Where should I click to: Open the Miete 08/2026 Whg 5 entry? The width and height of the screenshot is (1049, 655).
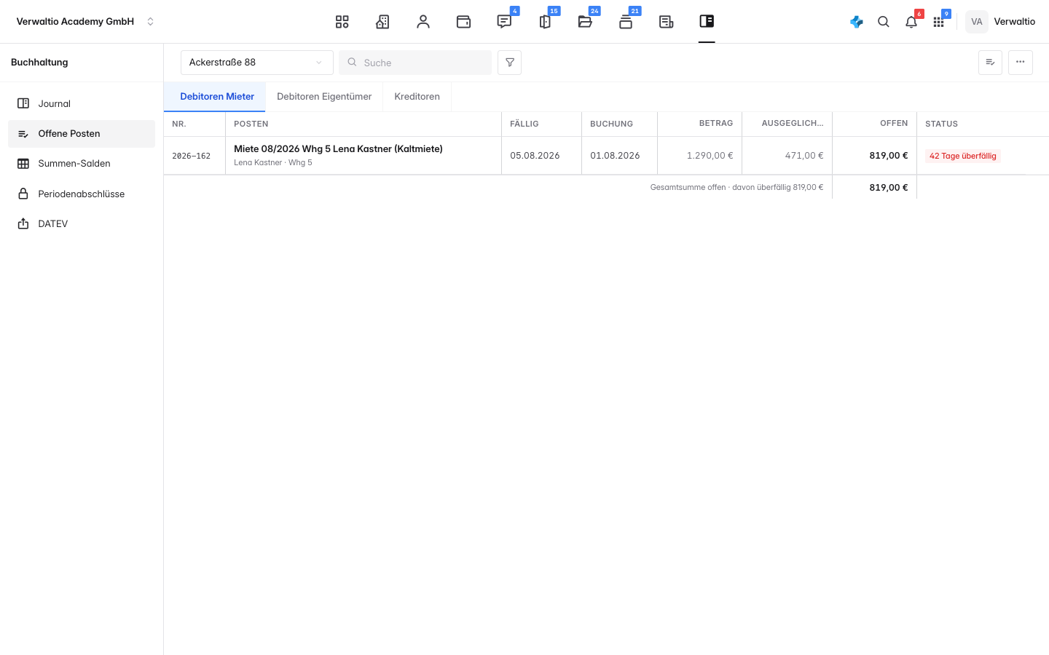338,148
